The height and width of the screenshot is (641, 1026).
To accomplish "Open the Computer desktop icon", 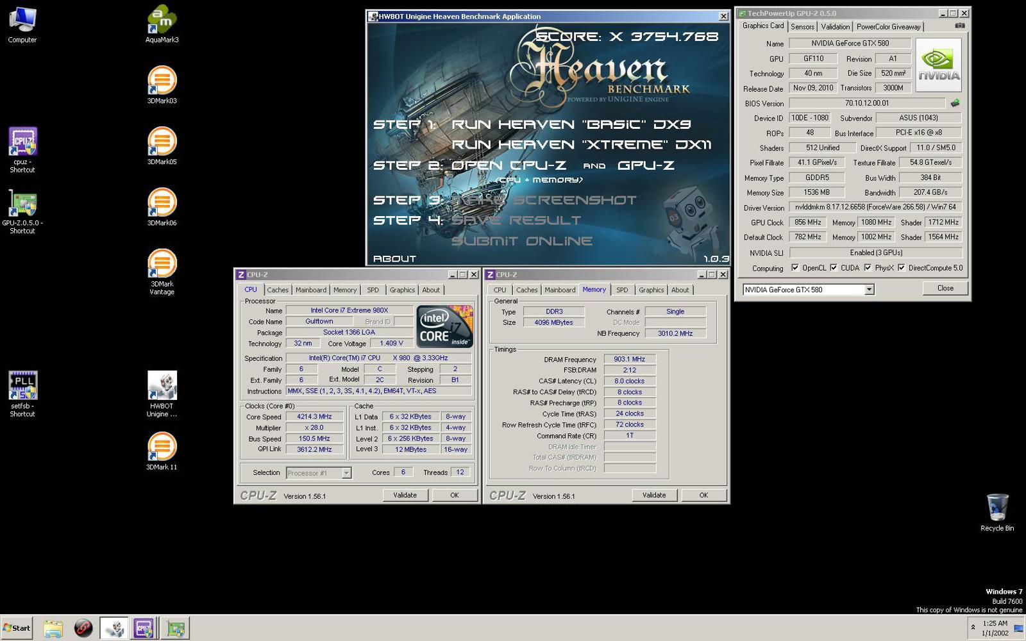I will click(x=22, y=24).
